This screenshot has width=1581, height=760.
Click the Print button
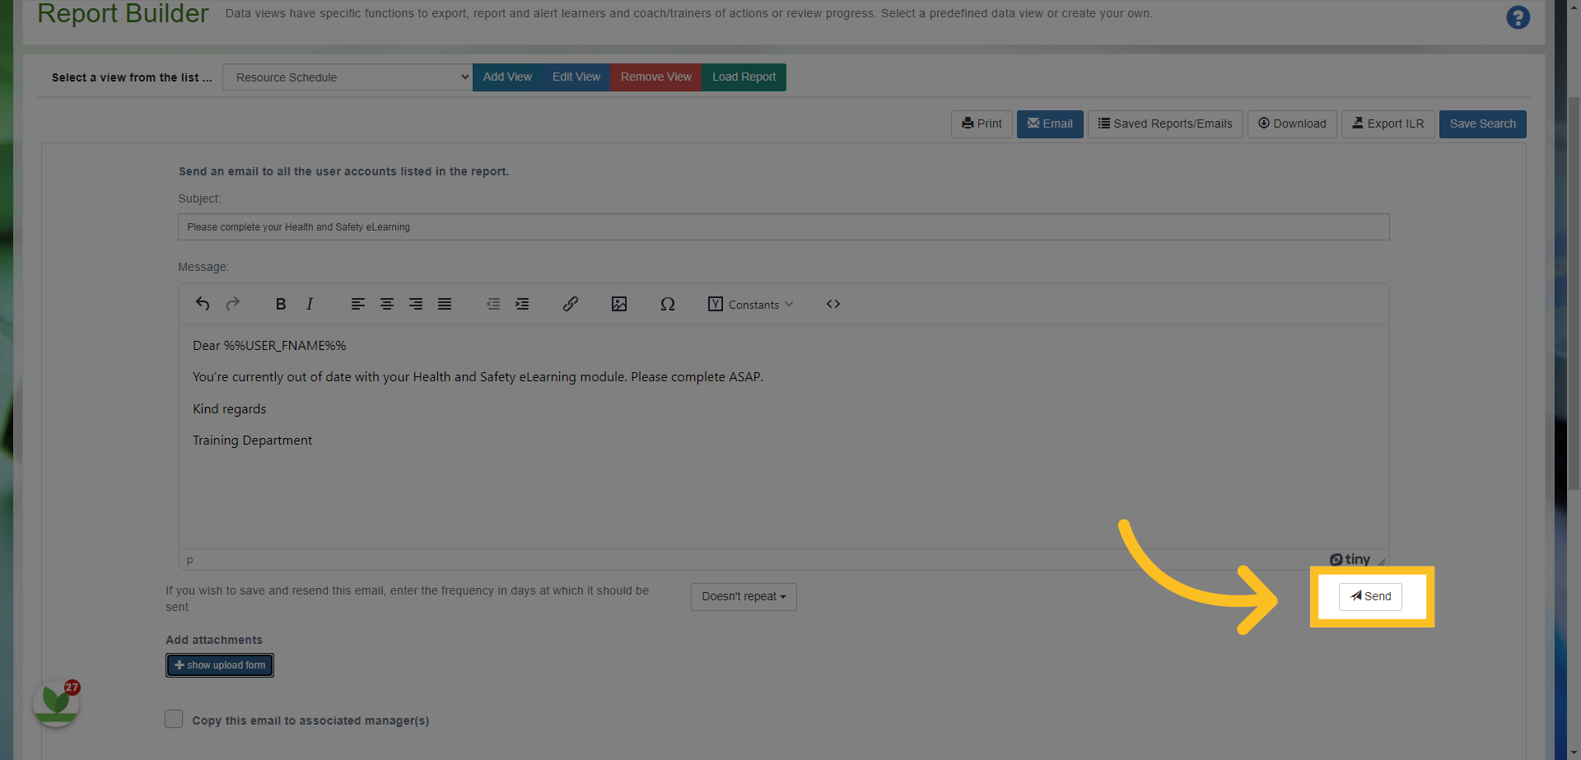982,124
